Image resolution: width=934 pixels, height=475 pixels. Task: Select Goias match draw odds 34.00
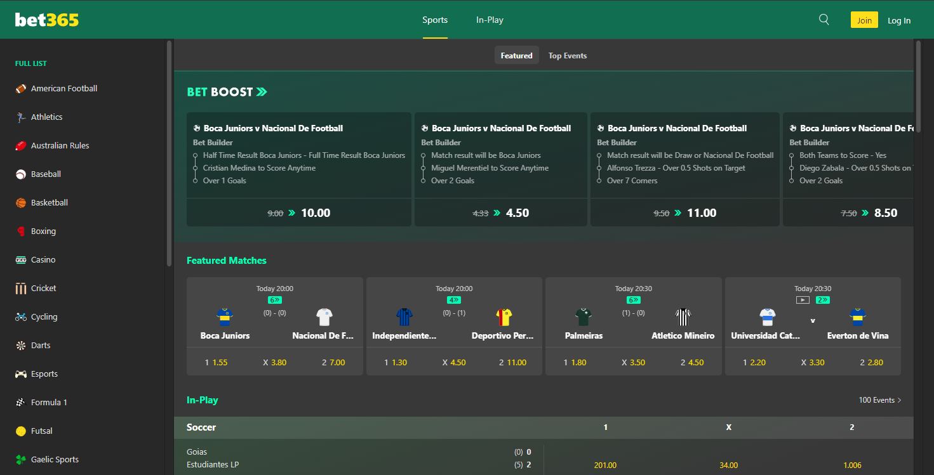[x=729, y=465]
